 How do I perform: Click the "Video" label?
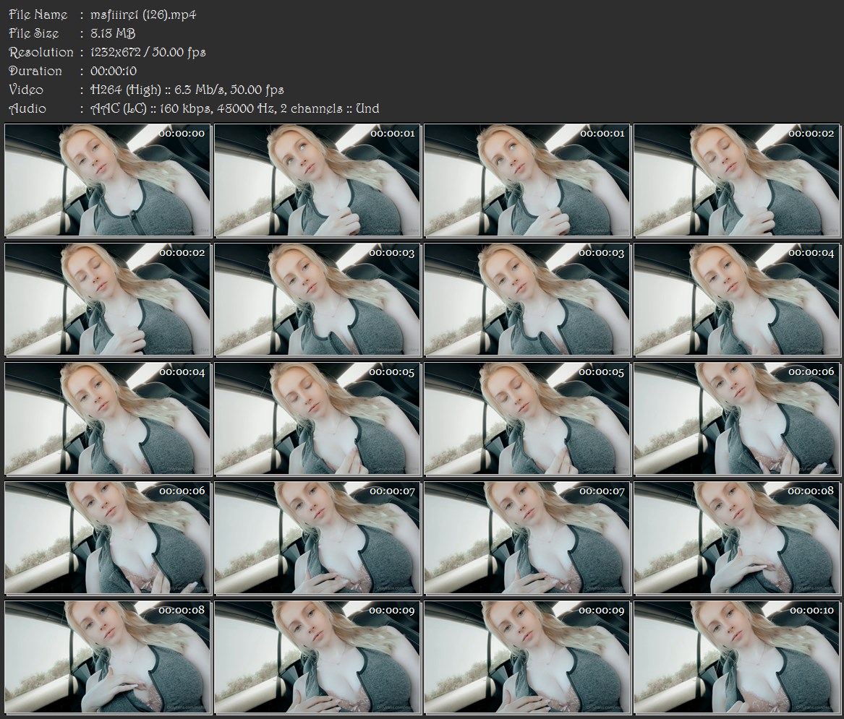(x=26, y=90)
